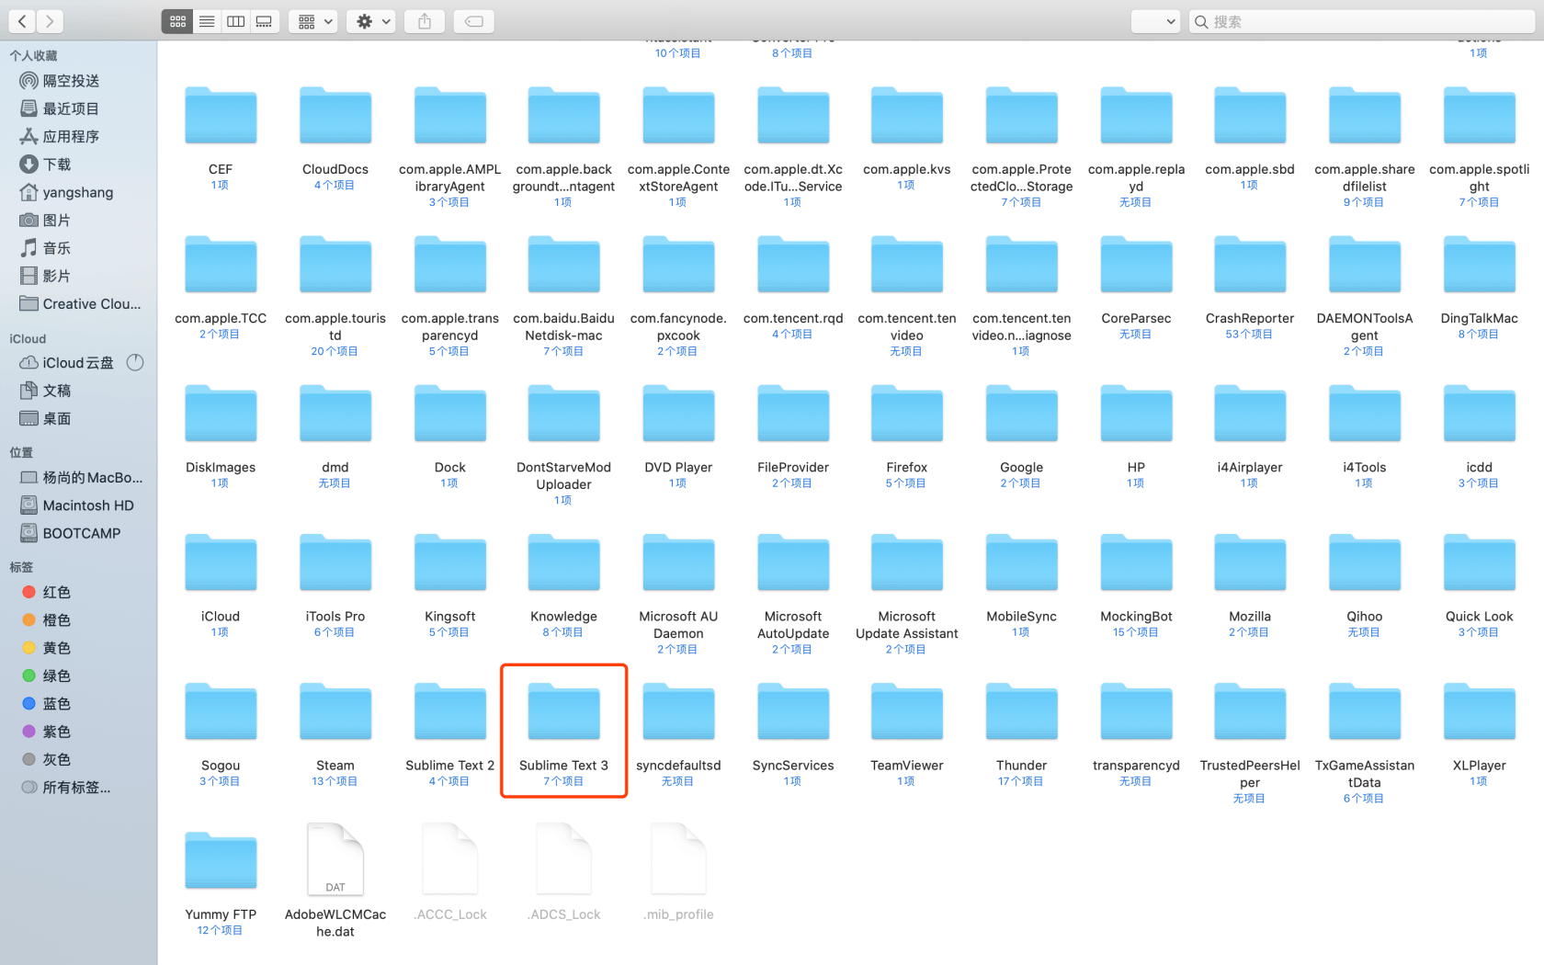
Task: Select the Kingsoft folder
Action: click(449, 563)
